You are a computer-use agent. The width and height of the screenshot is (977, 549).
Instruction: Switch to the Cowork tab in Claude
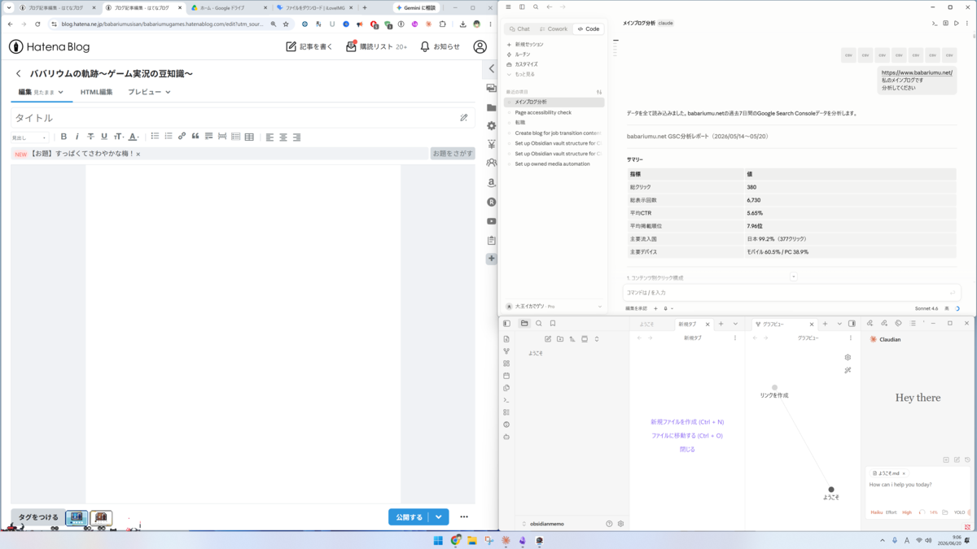click(x=554, y=29)
